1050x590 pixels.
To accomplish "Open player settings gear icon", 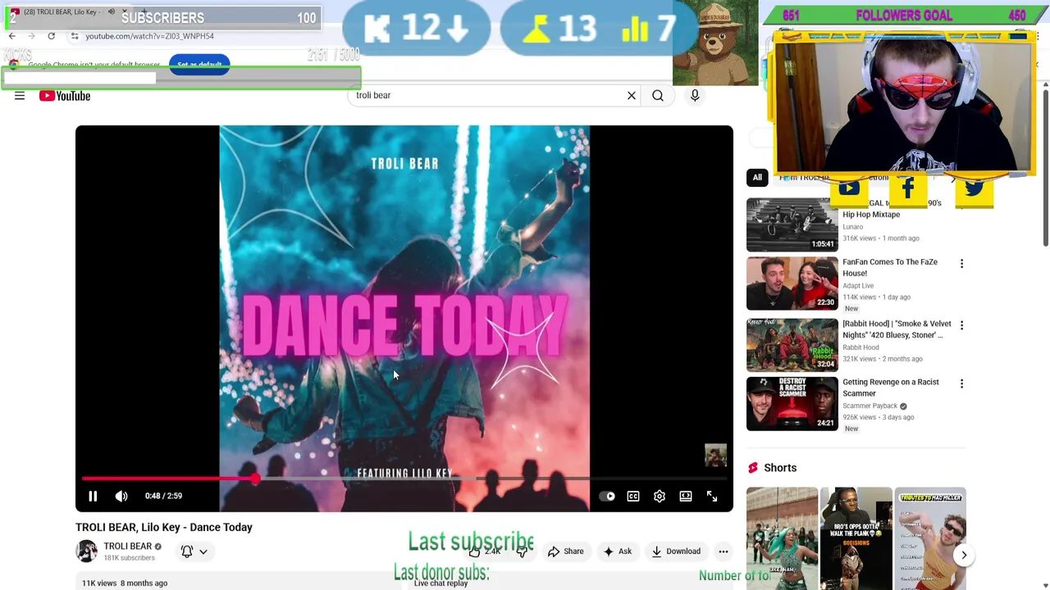I will point(660,497).
